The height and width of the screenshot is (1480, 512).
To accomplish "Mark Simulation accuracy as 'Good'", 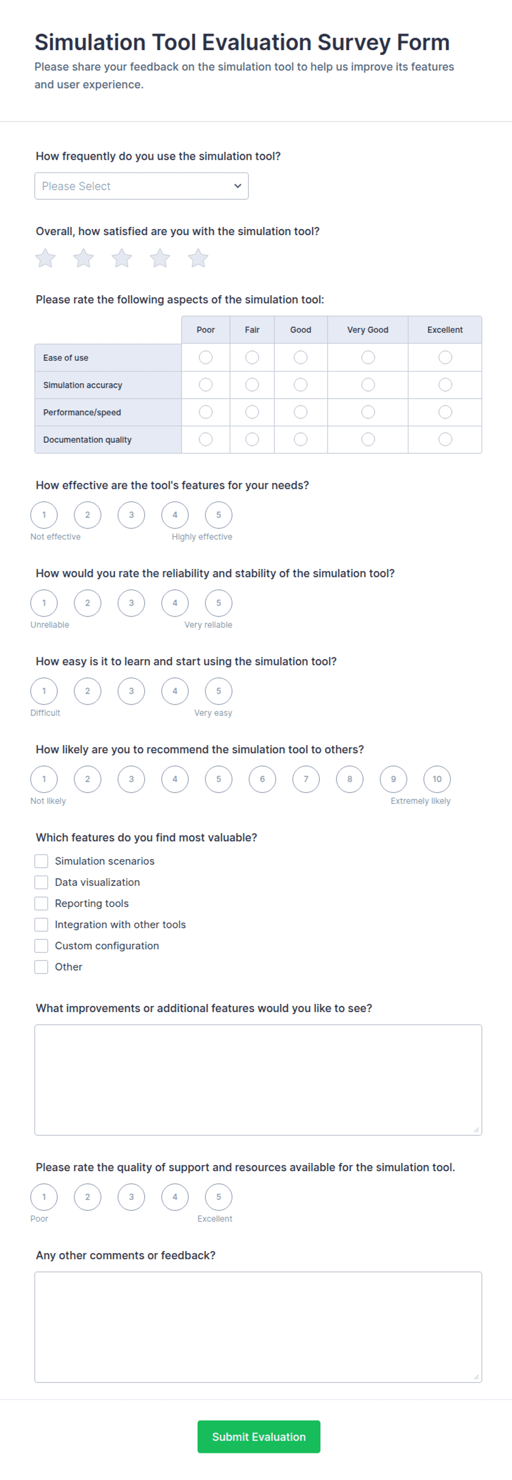I will click(301, 385).
